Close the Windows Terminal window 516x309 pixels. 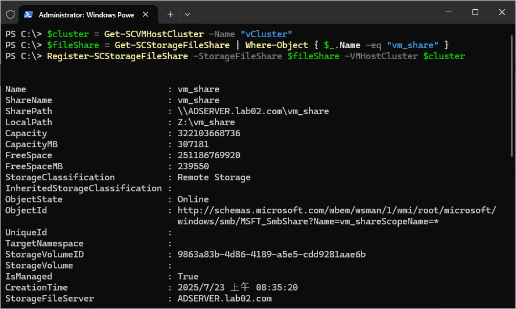(x=501, y=13)
